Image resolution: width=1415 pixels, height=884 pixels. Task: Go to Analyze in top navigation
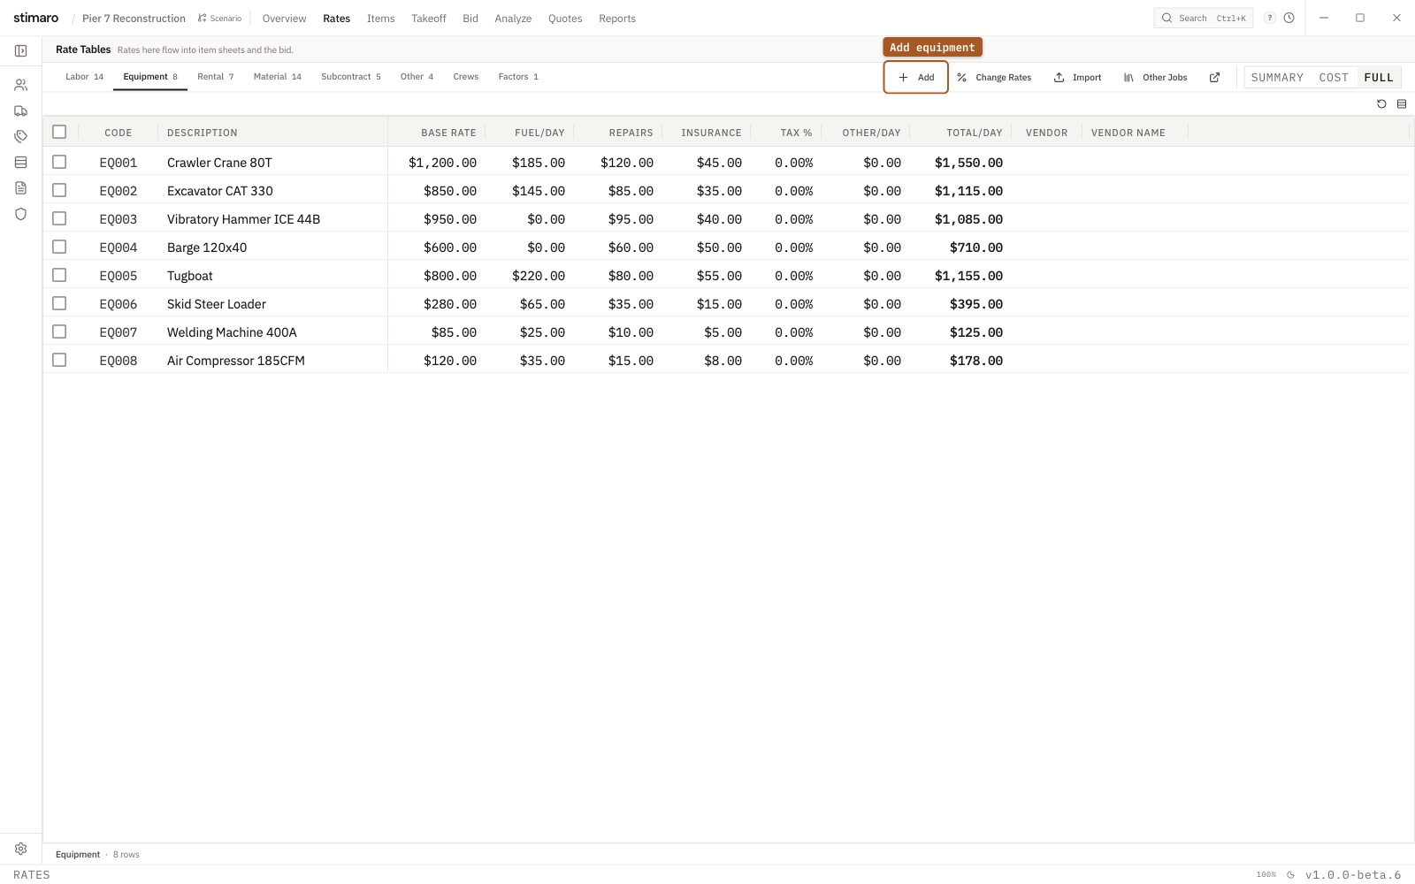513,19
